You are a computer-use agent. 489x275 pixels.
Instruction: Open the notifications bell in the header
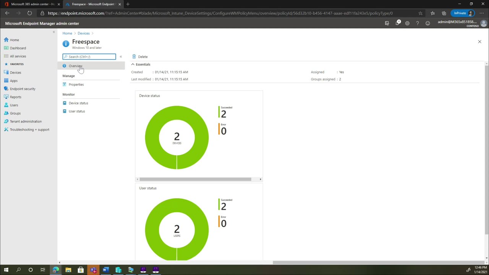click(397, 23)
